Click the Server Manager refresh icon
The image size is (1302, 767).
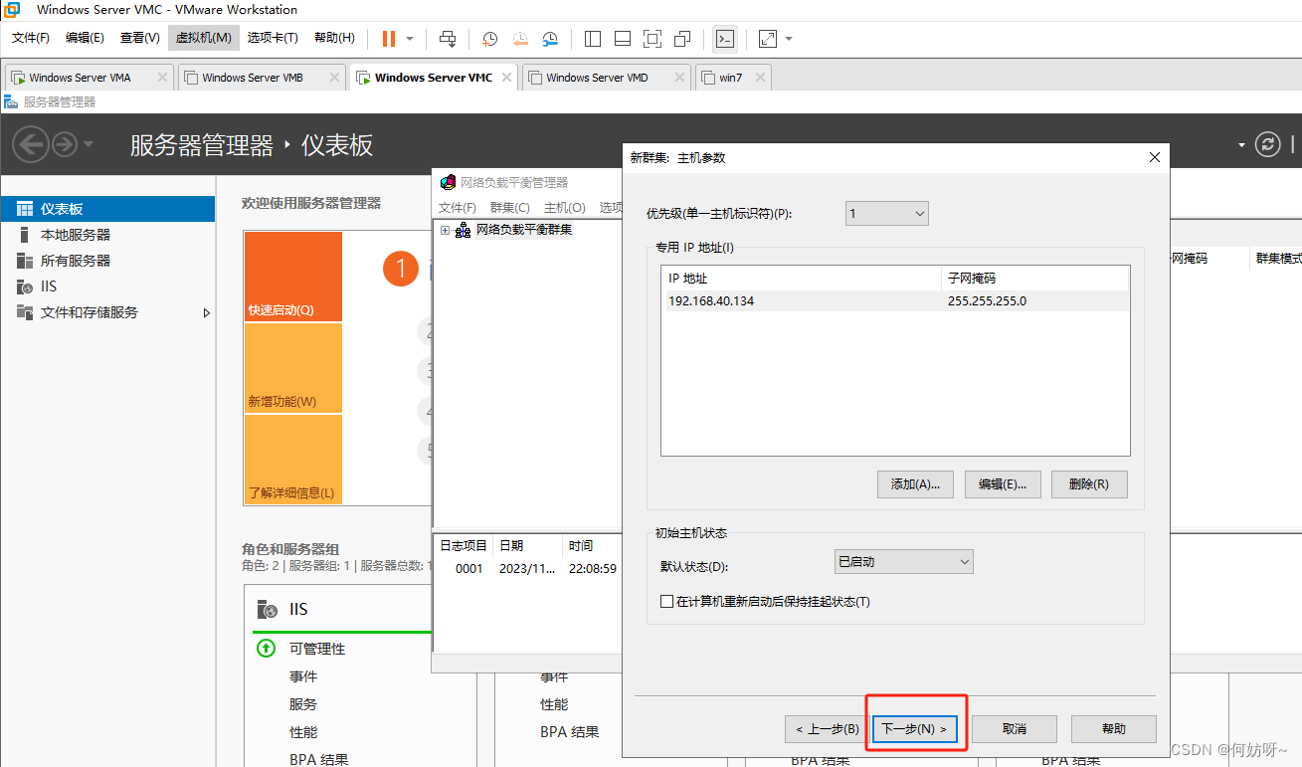1267,144
